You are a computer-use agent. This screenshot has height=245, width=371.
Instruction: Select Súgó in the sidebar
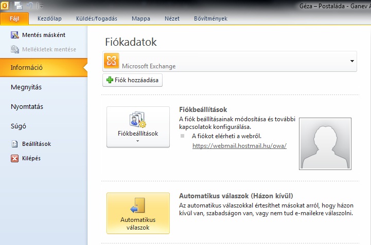pos(19,126)
